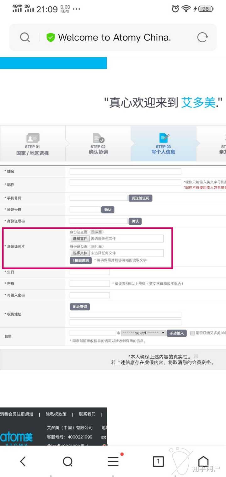Focus the 邮箱 username input field
The height and width of the screenshot is (477, 226).
93,333
